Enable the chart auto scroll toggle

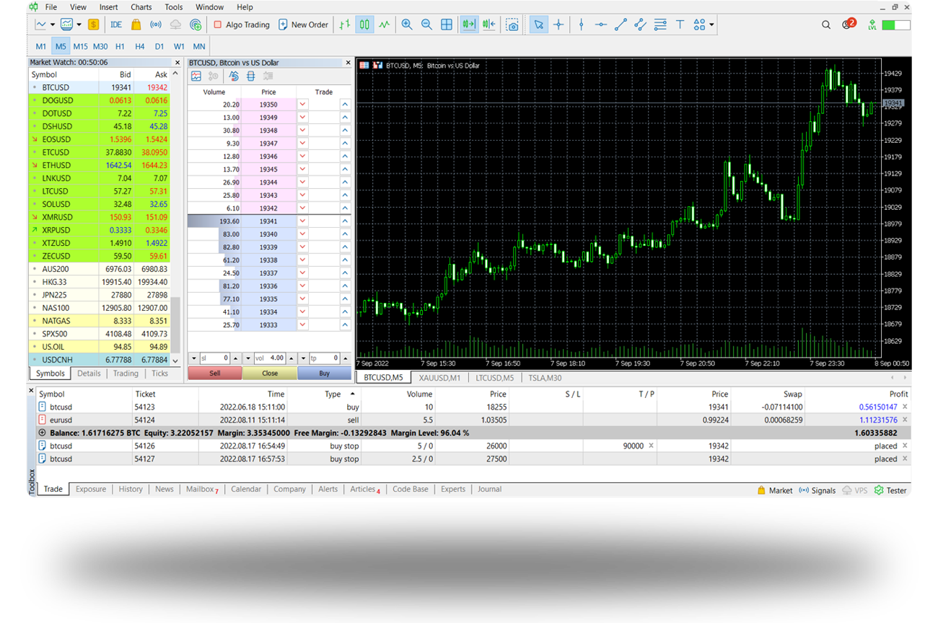click(469, 25)
